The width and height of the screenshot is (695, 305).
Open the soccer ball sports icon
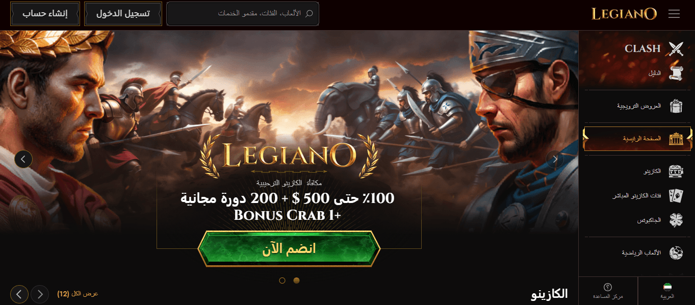676,252
